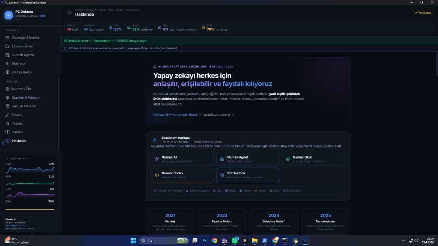Open PowerShell from the taskbar
The height and width of the screenshot is (246, 438).
point(264,240)
